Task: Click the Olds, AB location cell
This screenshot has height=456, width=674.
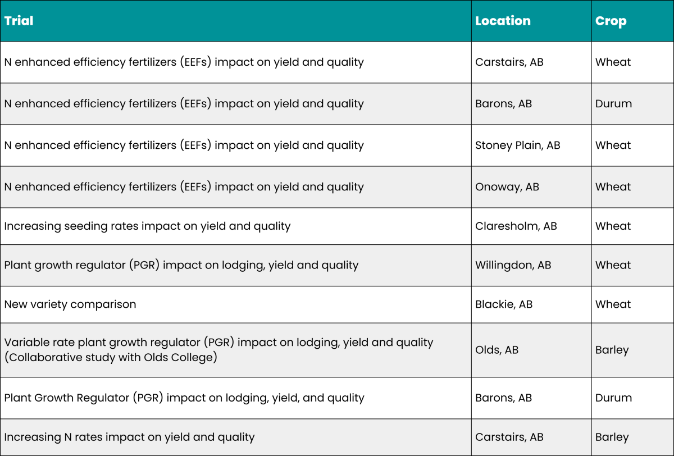Action: (531, 350)
